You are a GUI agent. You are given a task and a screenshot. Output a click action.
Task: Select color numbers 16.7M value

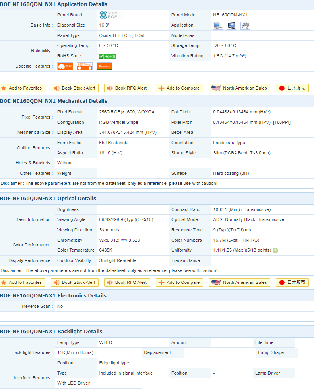236,240
